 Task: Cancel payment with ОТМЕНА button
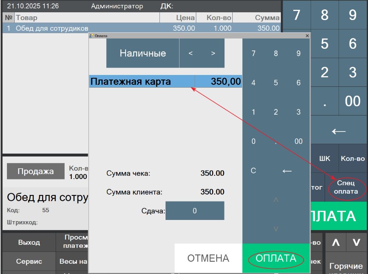pos(208,258)
